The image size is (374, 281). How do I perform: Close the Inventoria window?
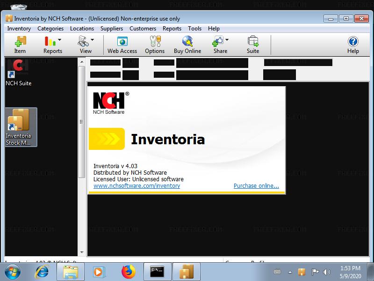point(361,19)
